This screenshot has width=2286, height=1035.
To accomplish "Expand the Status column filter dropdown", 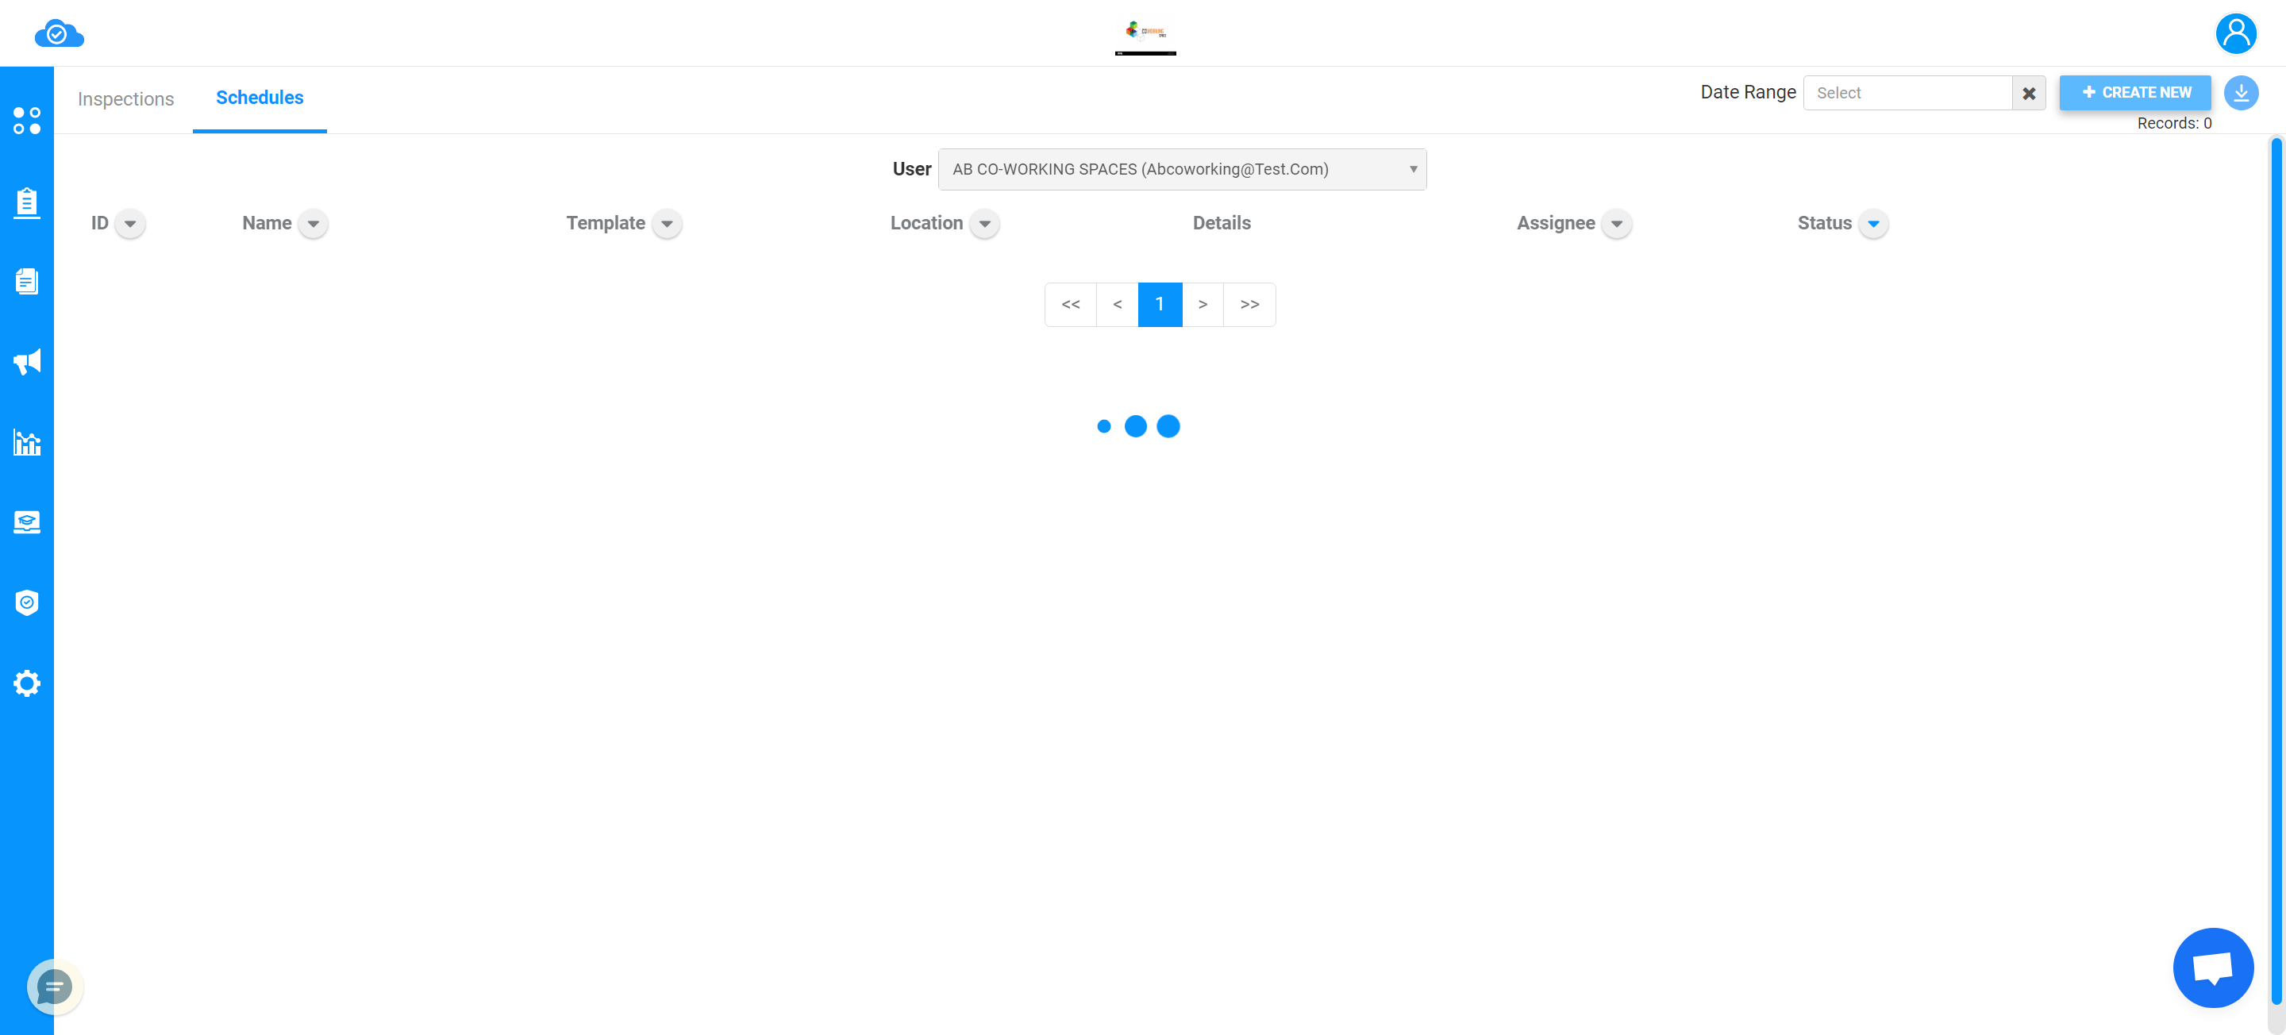I will pos(1873,225).
